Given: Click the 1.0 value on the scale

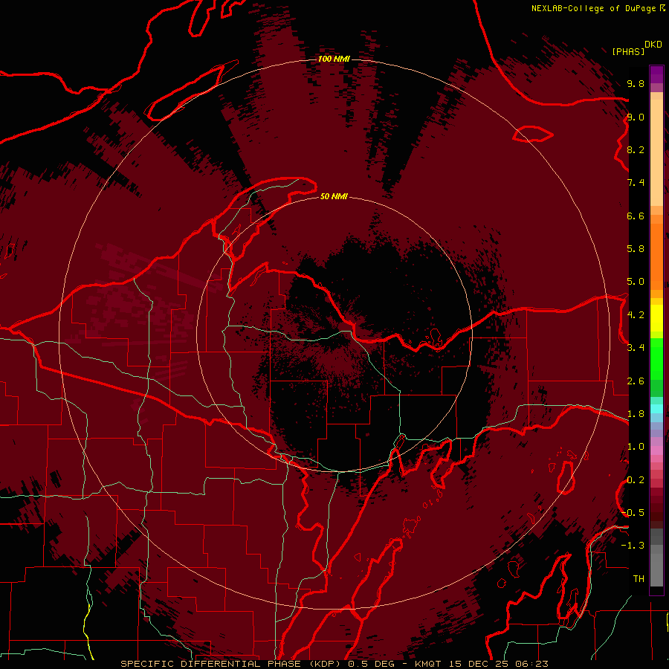Looking at the screenshot, I should 636,447.
